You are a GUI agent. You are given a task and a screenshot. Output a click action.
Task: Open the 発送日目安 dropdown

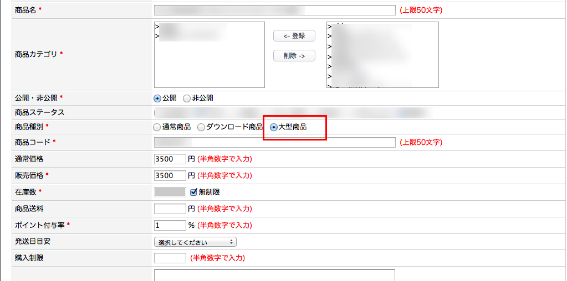[x=195, y=242]
